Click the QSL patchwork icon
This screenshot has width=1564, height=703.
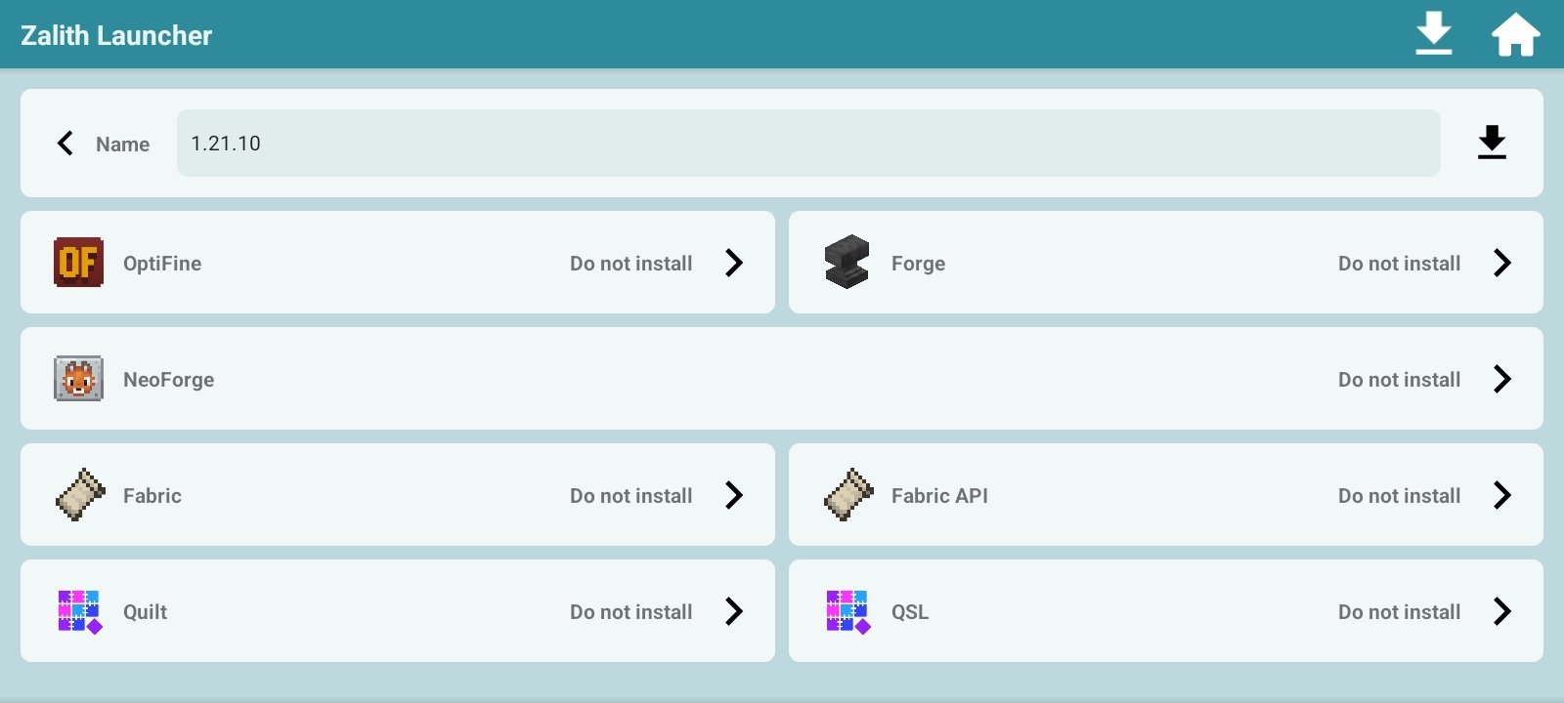[x=847, y=611]
